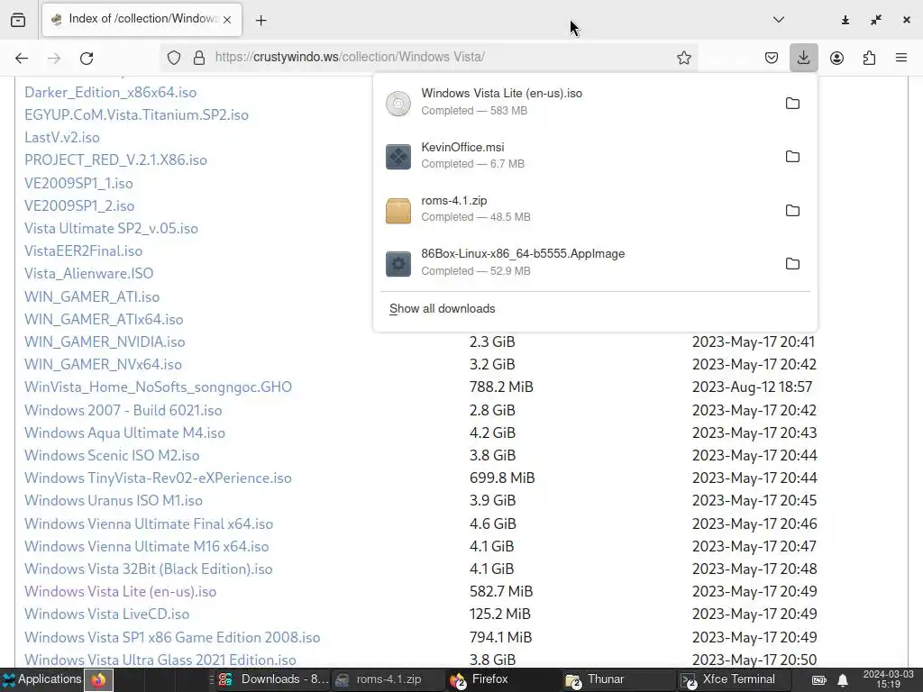This screenshot has width=923, height=692.
Task: Open the panel clock showing 2024-03-03
Action: pyautogui.click(x=888, y=679)
